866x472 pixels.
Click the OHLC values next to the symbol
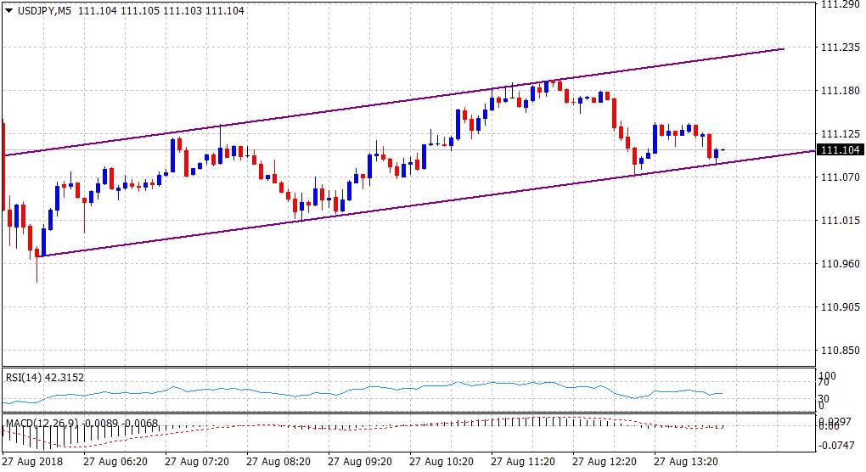tap(160, 11)
